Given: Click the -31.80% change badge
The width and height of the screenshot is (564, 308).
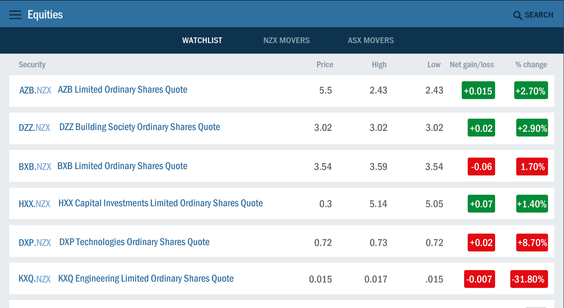Looking at the screenshot, I should point(529,279).
